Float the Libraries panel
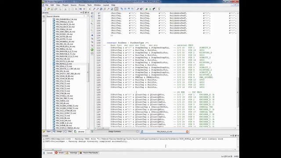This screenshot has width=281, height=158. point(86,13)
